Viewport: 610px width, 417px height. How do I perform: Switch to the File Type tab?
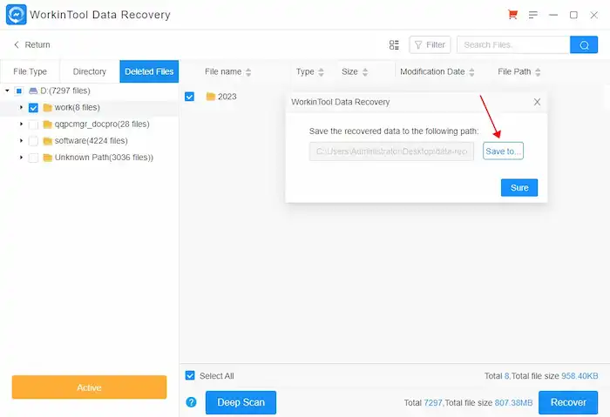pyautogui.click(x=30, y=71)
